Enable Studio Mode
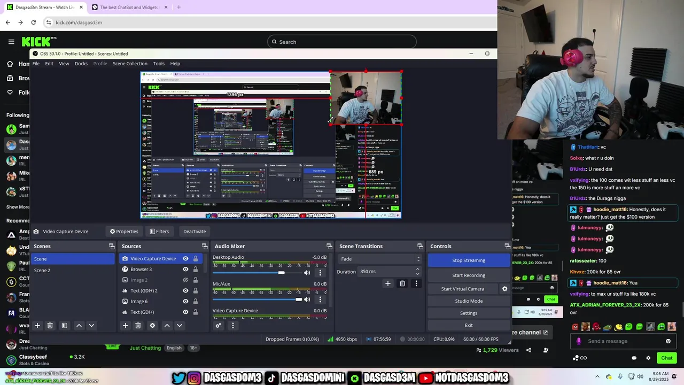 [469, 301]
